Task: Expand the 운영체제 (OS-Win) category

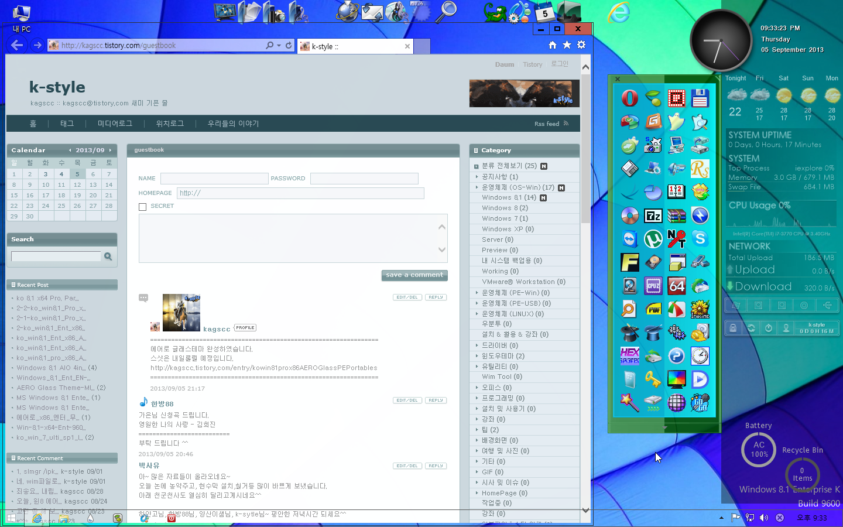Action: (477, 188)
